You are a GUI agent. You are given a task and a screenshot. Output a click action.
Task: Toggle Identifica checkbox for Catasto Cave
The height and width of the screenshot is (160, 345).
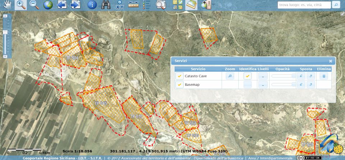click(248, 76)
